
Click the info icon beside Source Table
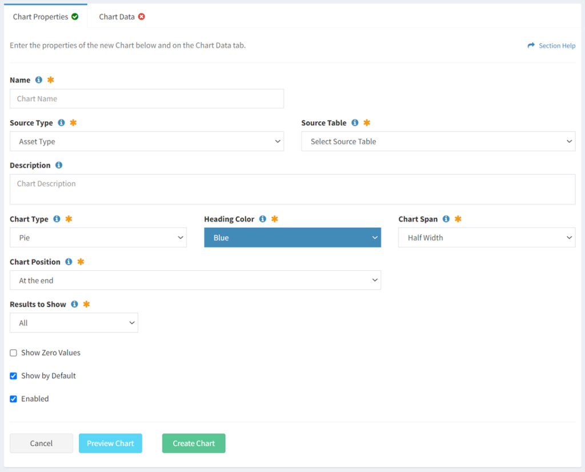355,122
